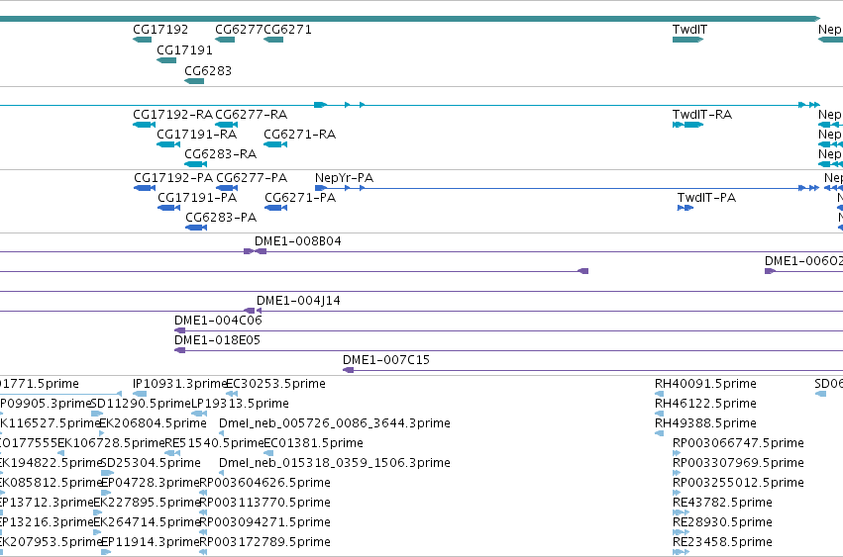Click CG6277-RA transcript label

tap(251, 115)
